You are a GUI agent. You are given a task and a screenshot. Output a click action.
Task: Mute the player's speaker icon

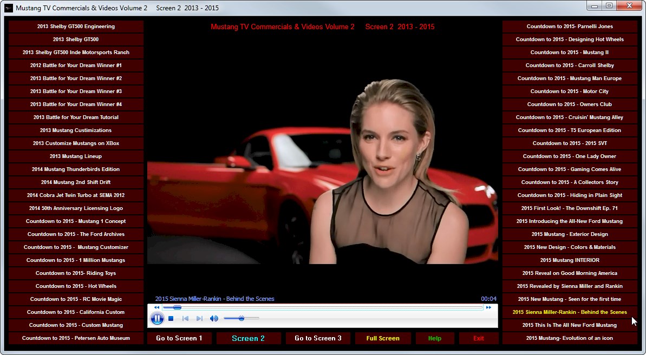(214, 319)
